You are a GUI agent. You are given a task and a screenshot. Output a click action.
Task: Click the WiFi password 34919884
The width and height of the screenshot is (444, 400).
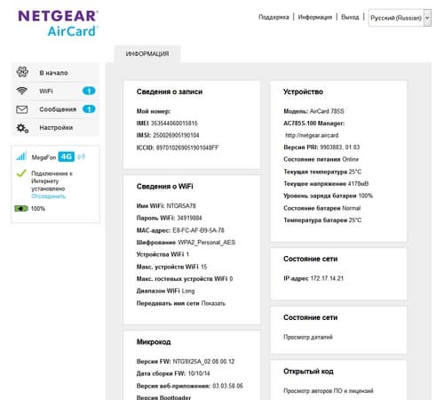click(x=189, y=218)
